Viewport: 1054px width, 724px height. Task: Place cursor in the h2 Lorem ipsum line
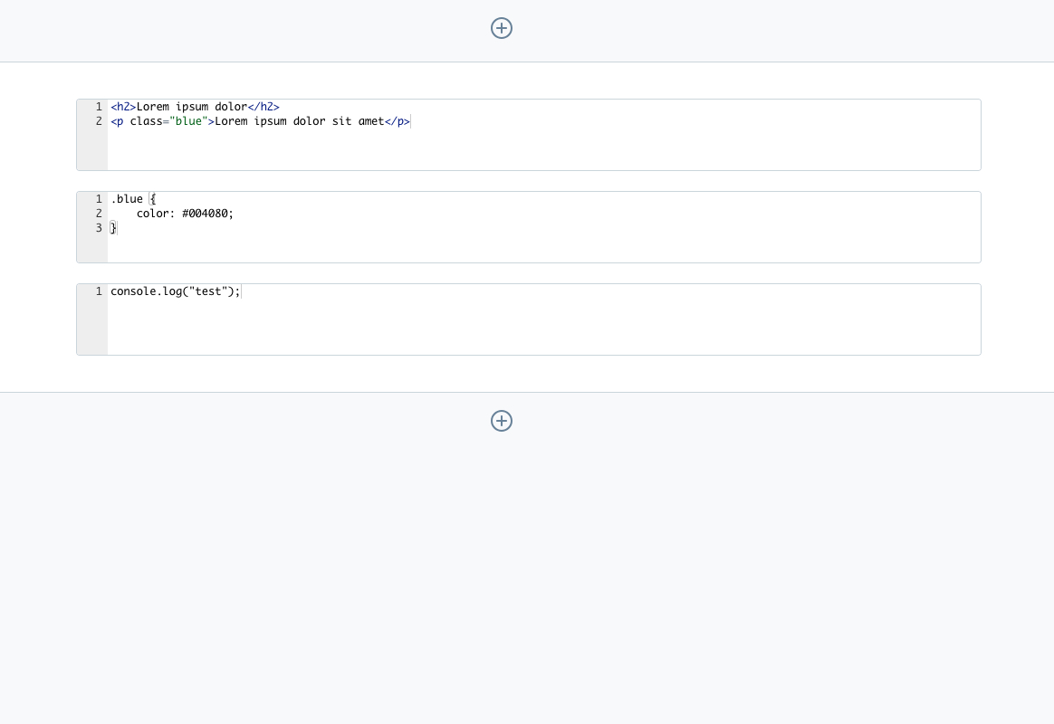[191, 107]
